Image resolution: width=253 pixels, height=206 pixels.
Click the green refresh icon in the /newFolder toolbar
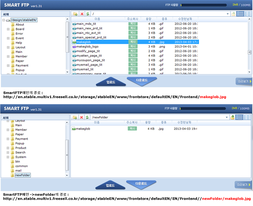click(x=87, y=117)
